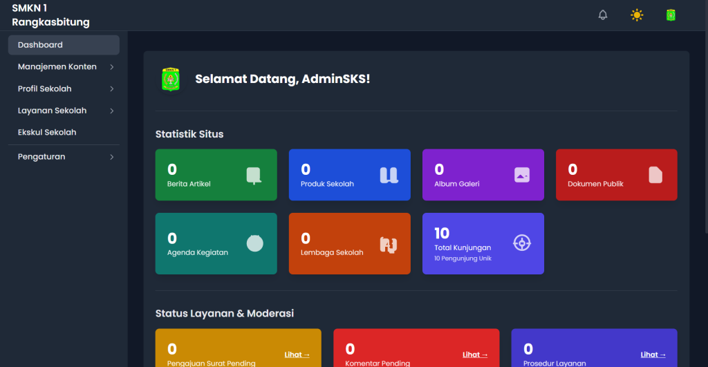This screenshot has width=708, height=367.
Task: Expand the Layanan Sekolah submenu
Action: click(x=64, y=111)
